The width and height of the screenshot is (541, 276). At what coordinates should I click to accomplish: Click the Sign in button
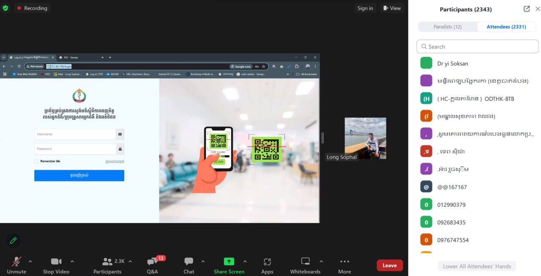click(x=365, y=8)
